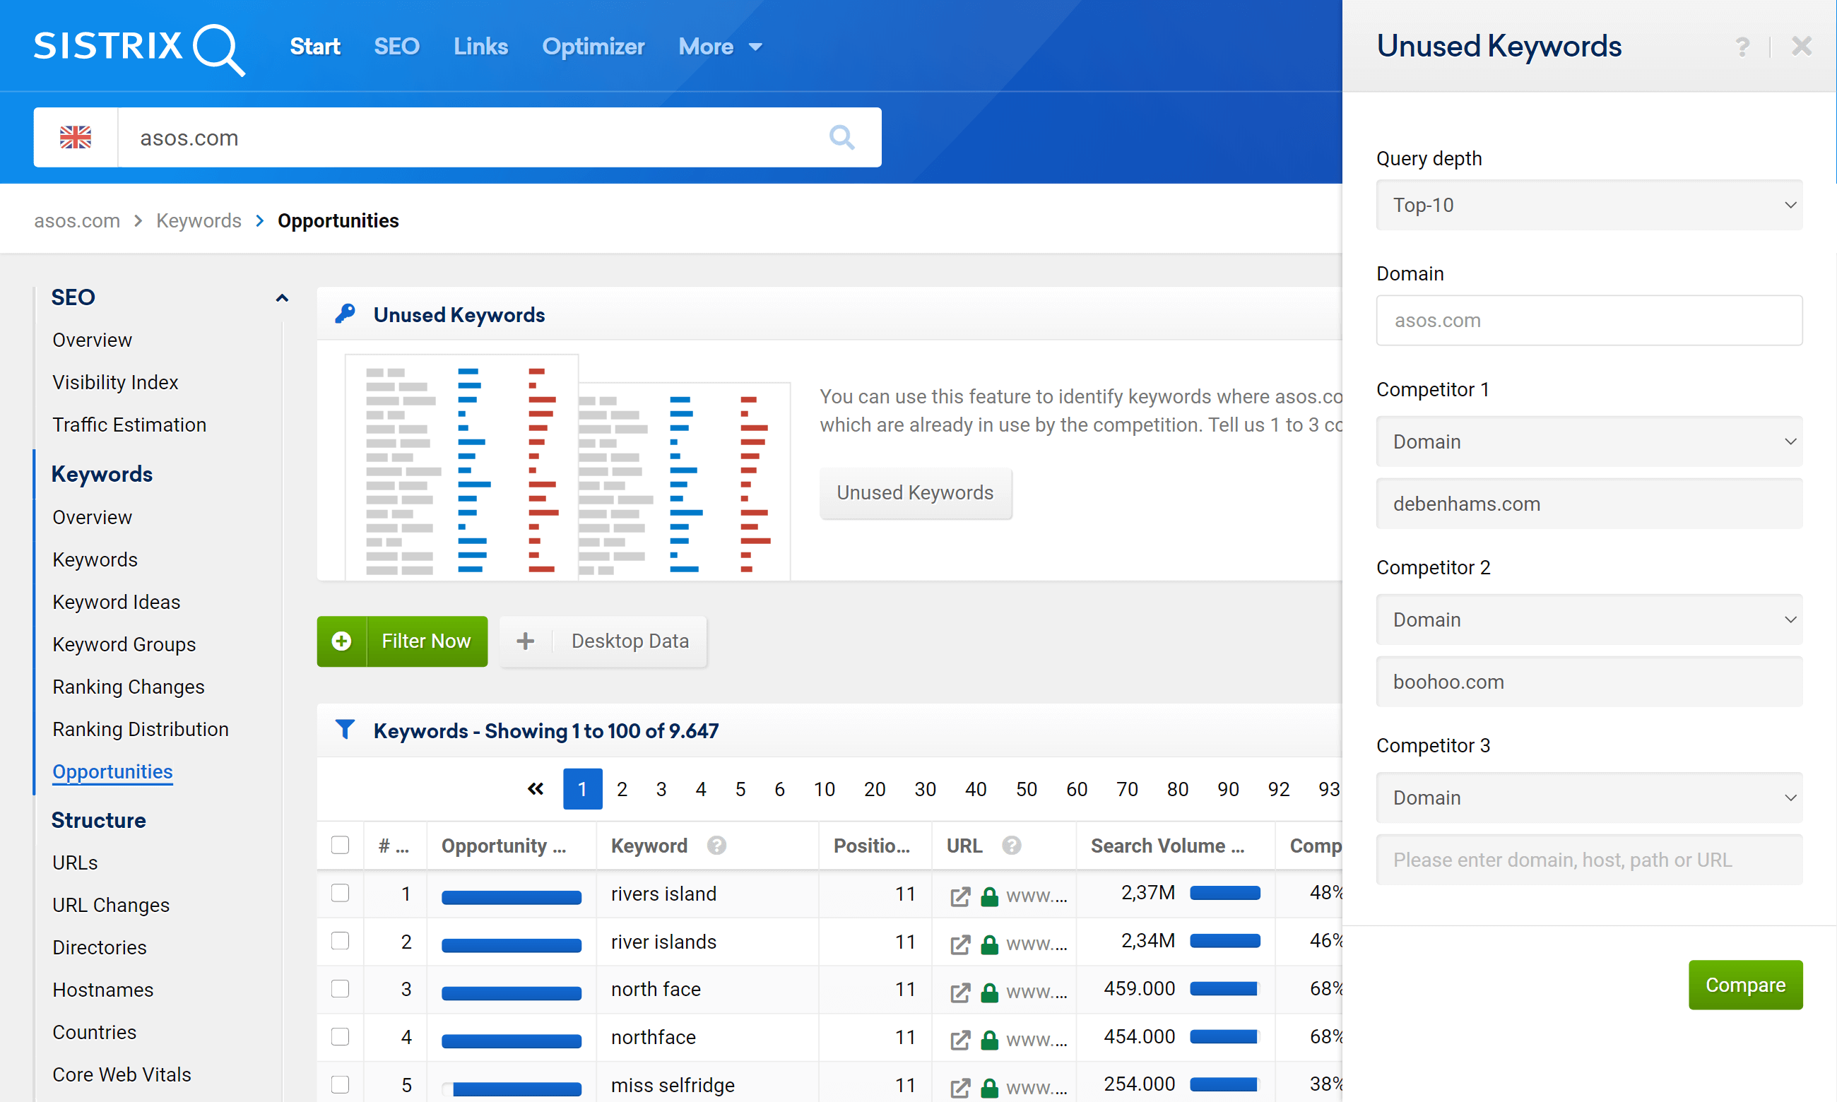This screenshot has height=1102, width=1837.
Task: Click the Domain asos.com field in panel
Action: point(1589,320)
